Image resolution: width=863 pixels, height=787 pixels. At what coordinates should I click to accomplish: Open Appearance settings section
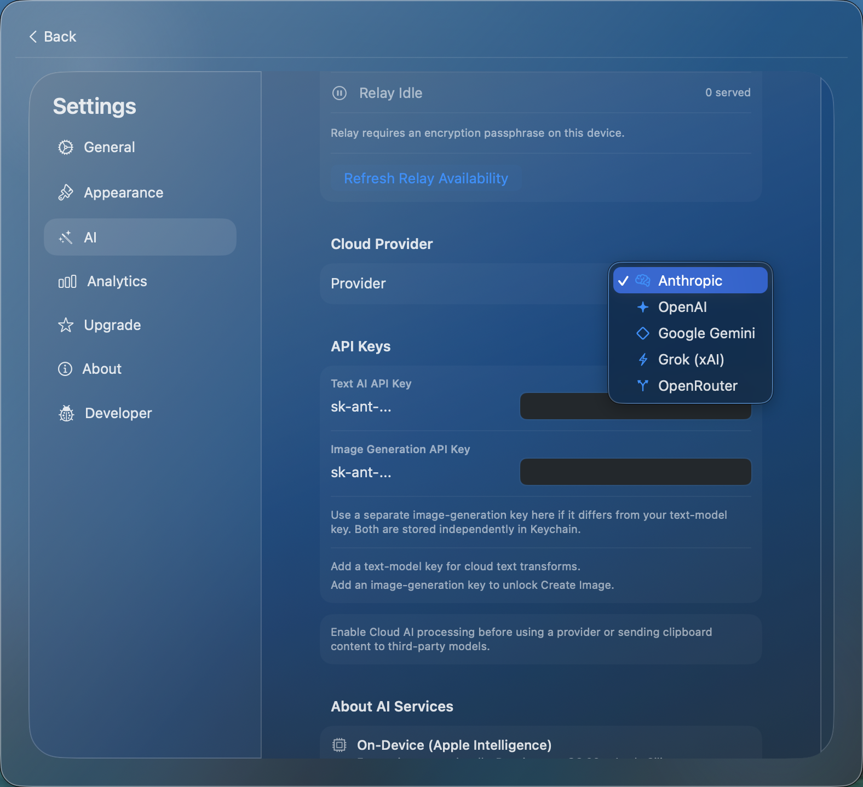[140, 193]
